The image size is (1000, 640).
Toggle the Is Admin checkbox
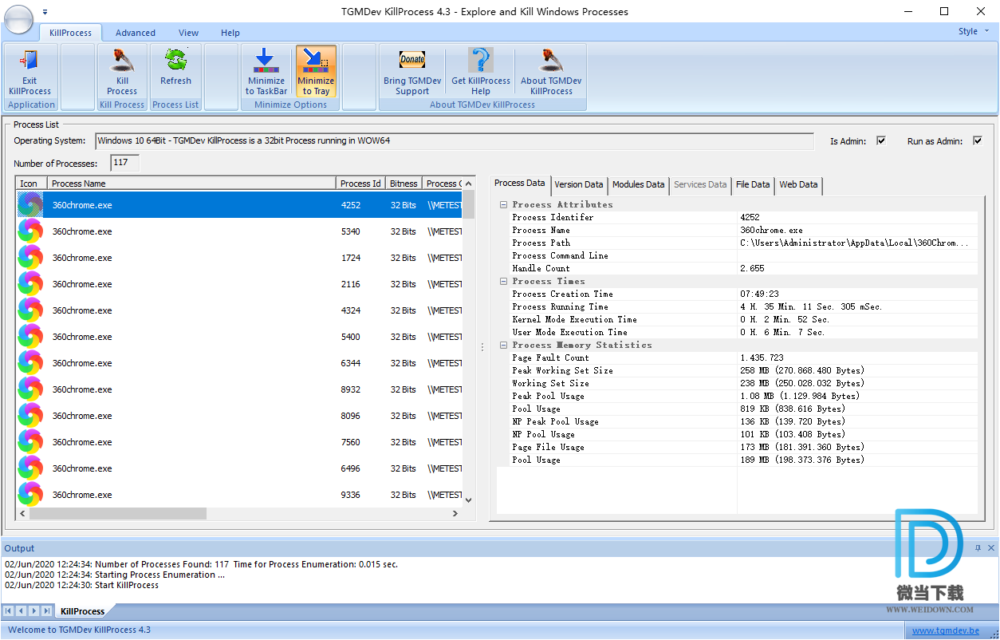click(881, 141)
